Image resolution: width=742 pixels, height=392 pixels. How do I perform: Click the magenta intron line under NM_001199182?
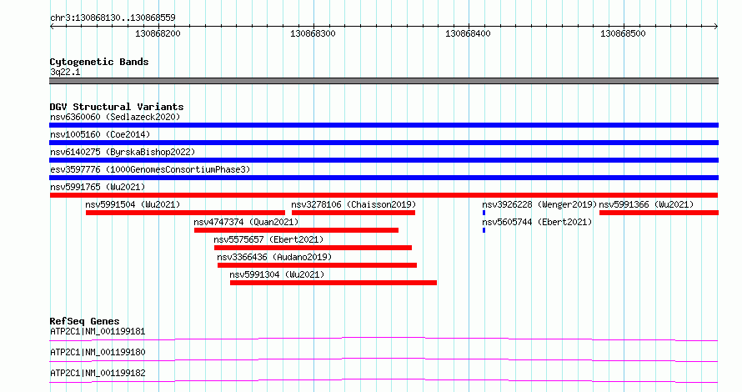(384, 380)
